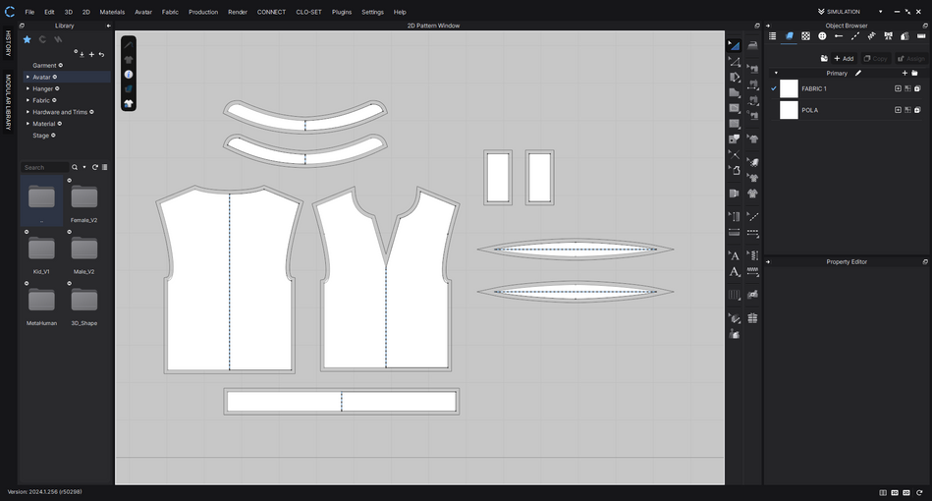Rename Primary colorway with pencil icon
Screen dimensions: 932x501
857,73
